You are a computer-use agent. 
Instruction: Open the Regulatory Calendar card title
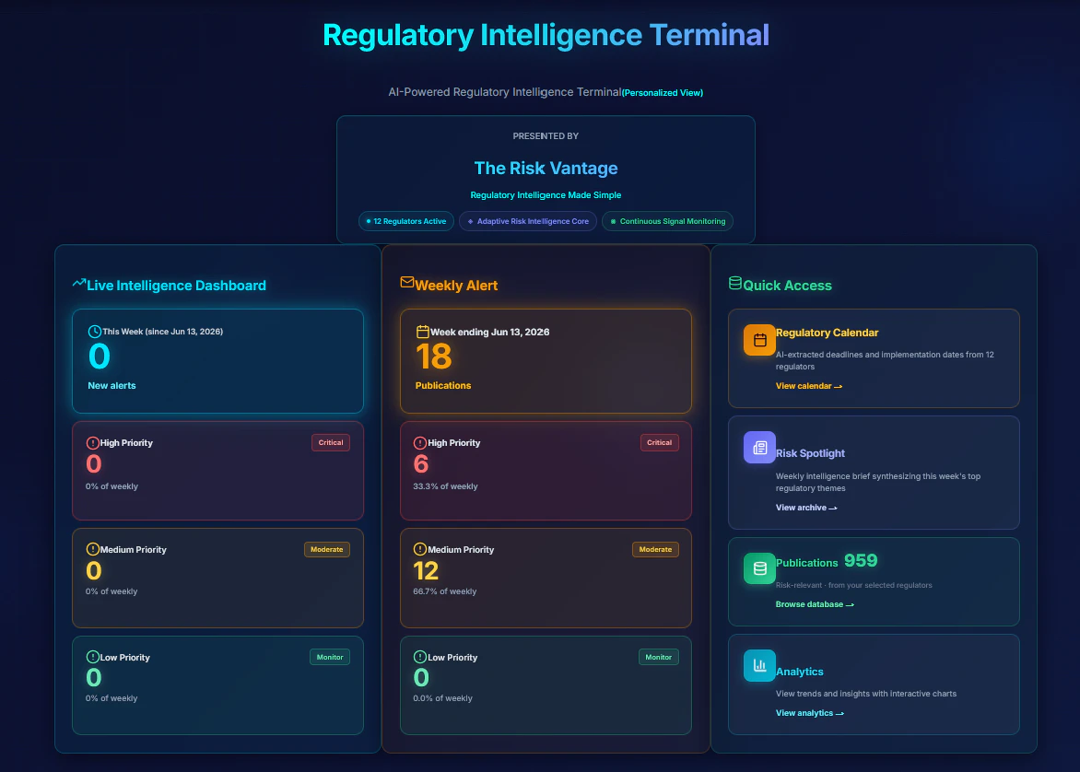pyautogui.click(x=827, y=333)
